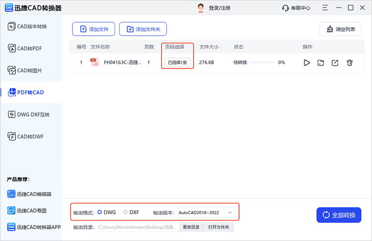Start converting the file with play icon
Image resolution: width=372 pixels, height=241 pixels.
[x=307, y=62]
